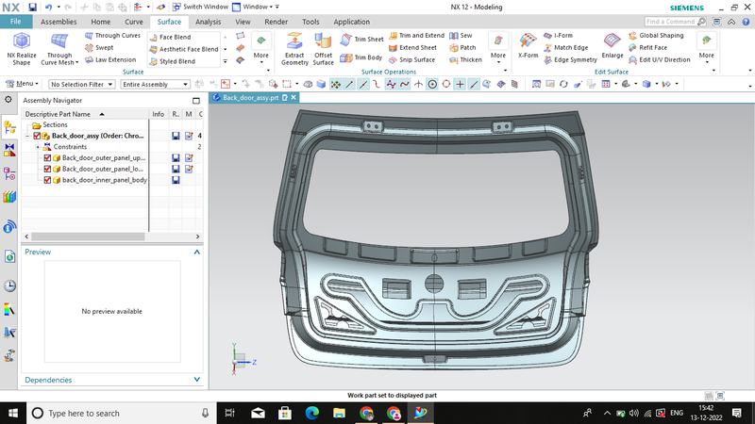The width and height of the screenshot is (755, 424).
Task: Select Face Blend command
Action: (x=170, y=37)
